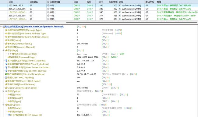Click the ASUSTek COMPUTER INC. vendor text
Viewport: 198px width, 117px height.
[x=115, y=74]
